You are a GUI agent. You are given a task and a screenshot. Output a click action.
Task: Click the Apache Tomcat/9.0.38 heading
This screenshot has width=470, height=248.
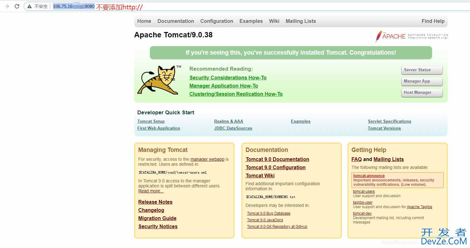coord(173,35)
